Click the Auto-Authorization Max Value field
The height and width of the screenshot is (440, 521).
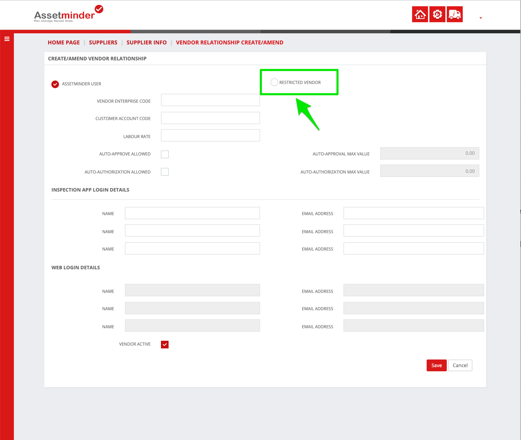point(430,171)
